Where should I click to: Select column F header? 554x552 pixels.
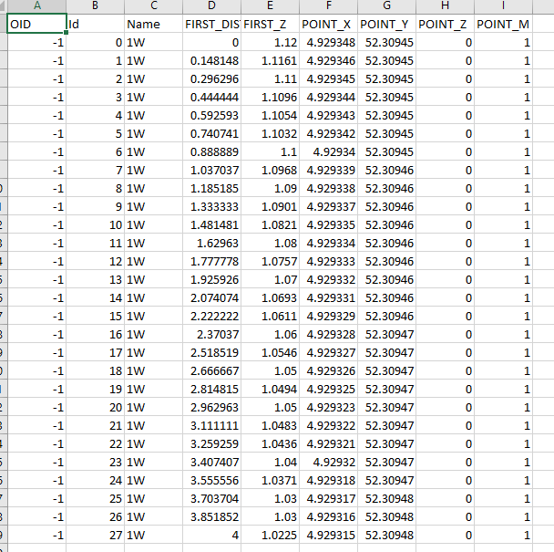(329, 6)
